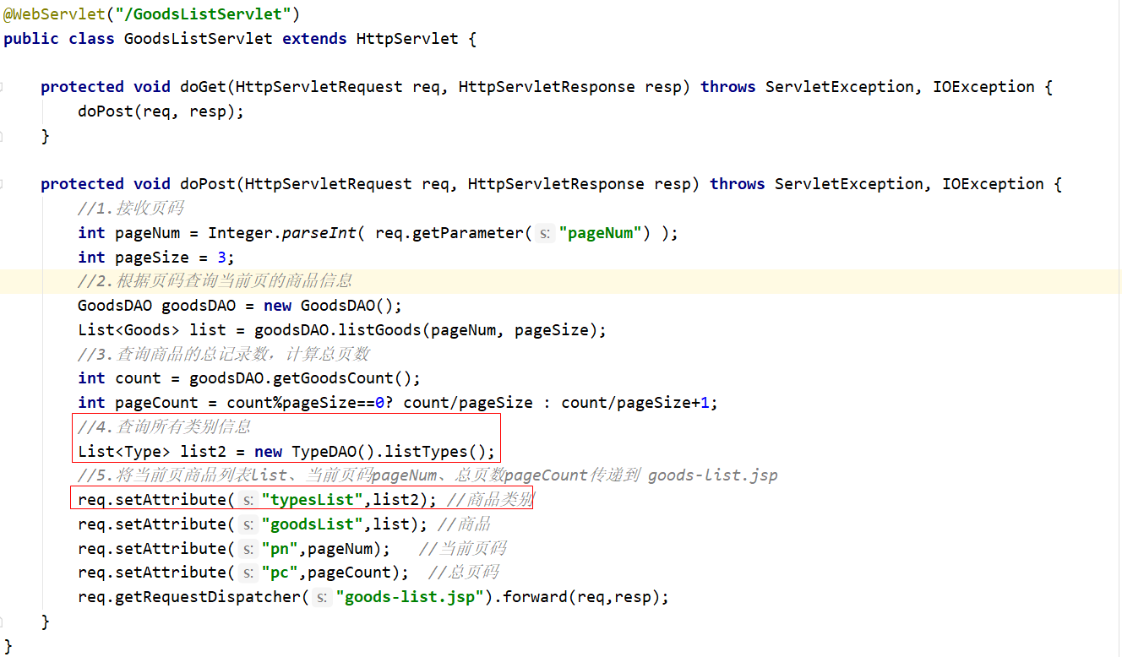Click the s: parameter hint before "goods-list.jsp"
Viewport: 1122px width, 657px height.
click(x=322, y=598)
